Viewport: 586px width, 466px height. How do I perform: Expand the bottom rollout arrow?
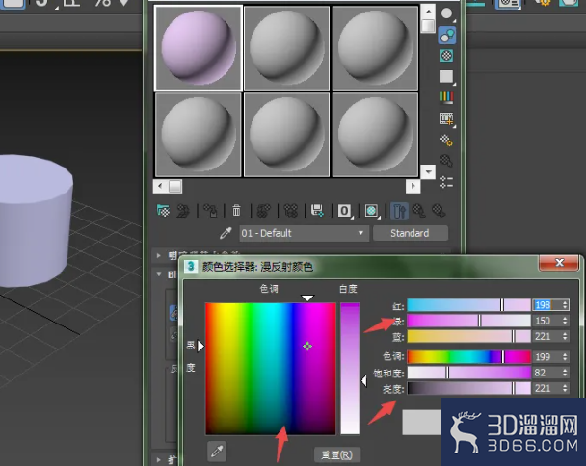point(159,459)
